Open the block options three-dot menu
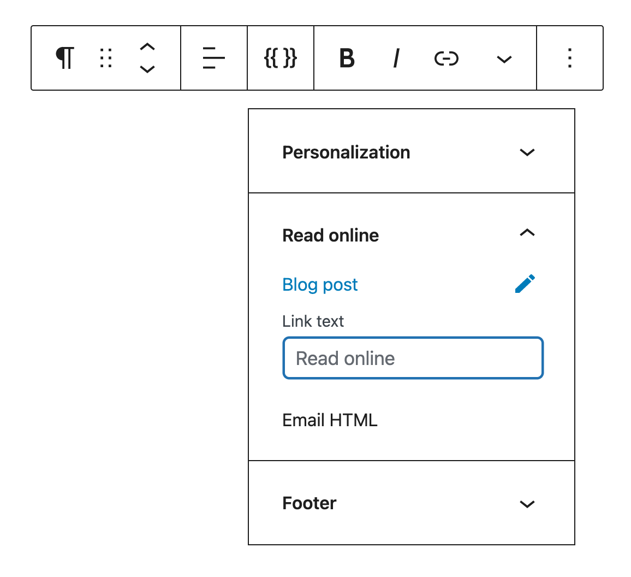Screen dimensions: 631x577 pos(570,58)
